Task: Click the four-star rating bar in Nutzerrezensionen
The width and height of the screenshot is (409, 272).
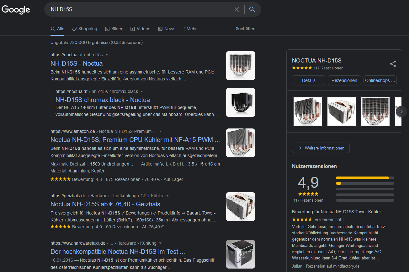Action: pyautogui.click(x=365, y=183)
